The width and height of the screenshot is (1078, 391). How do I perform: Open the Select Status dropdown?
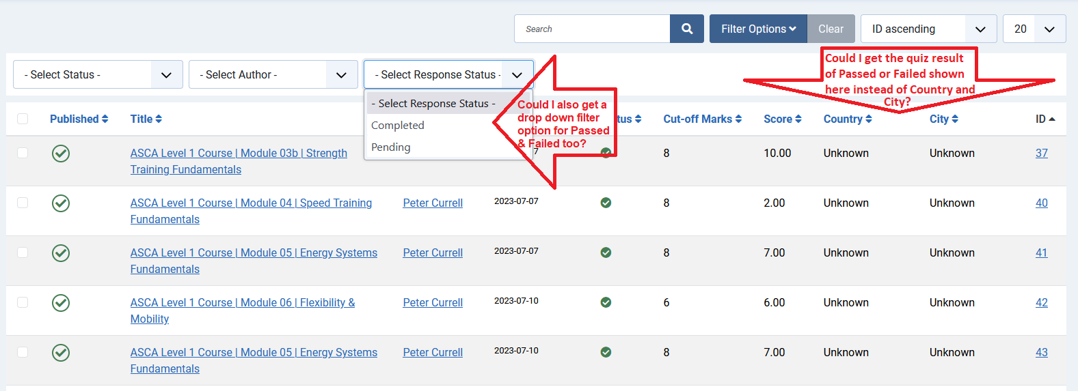pos(98,74)
